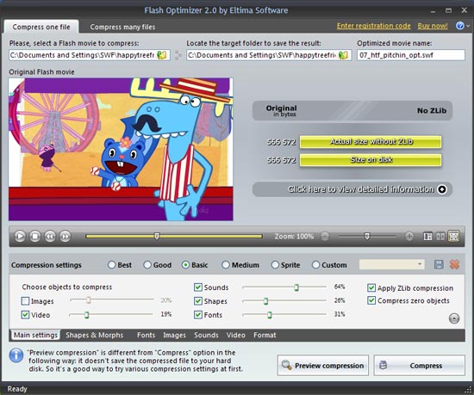Screen dimensions: 474x395
Task: Click Actual size without ZLib bar
Action: pos(371,141)
